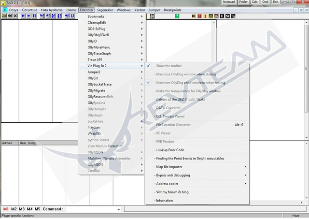309x219 pixels.
Task: Uncheck Maximize OllyDbg child windows option
Action: 197,83
